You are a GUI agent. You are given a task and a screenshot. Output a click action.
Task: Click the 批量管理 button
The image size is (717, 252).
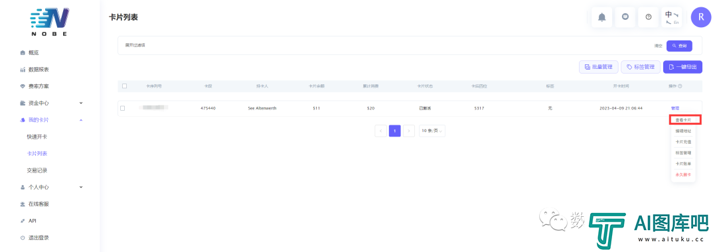pyautogui.click(x=599, y=67)
